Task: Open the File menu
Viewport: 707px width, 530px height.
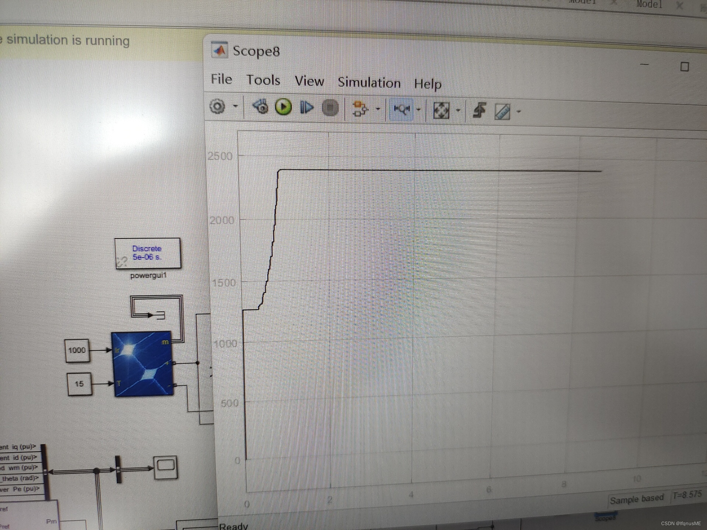Action: [x=221, y=79]
